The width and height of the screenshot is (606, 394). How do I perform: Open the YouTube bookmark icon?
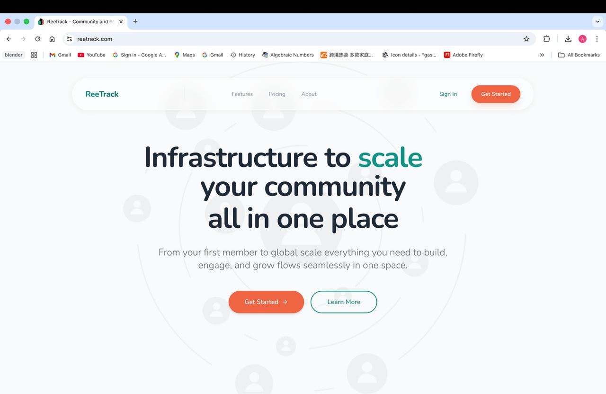tap(81, 54)
